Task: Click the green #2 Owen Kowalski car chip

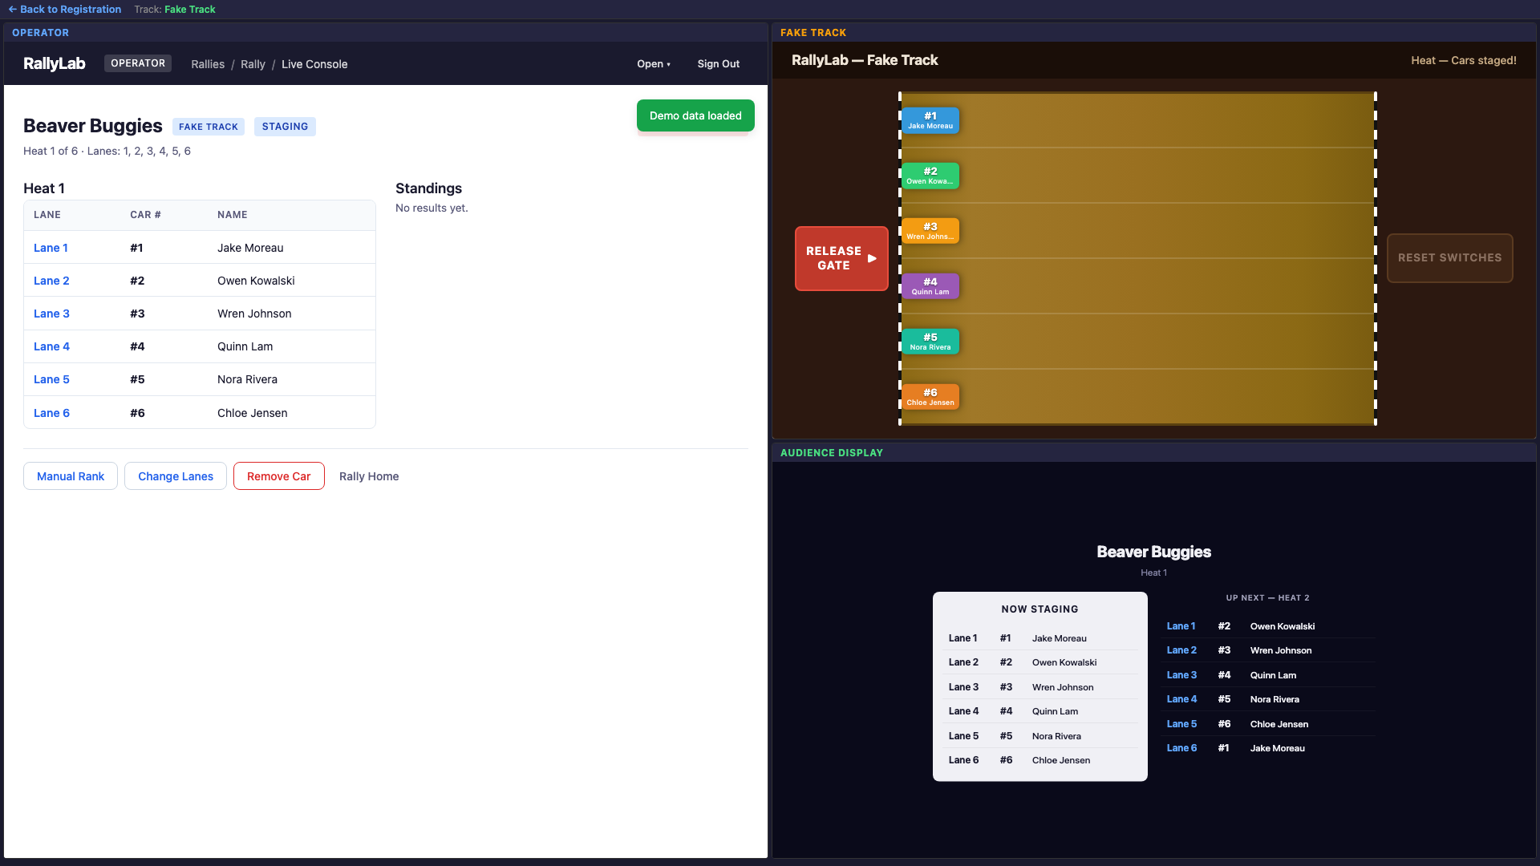Action: (930, 176)
